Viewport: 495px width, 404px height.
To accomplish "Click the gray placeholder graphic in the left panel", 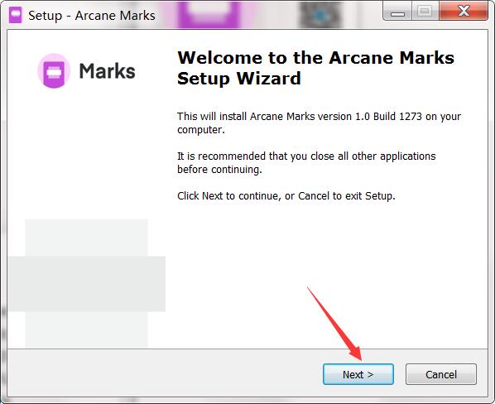I will point(86,283).
